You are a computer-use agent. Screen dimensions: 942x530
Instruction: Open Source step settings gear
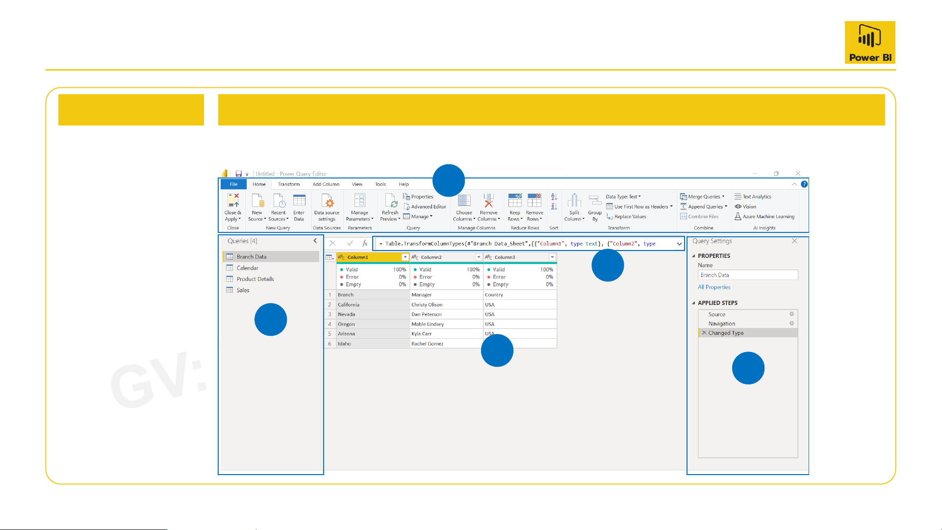coord(791,314)
